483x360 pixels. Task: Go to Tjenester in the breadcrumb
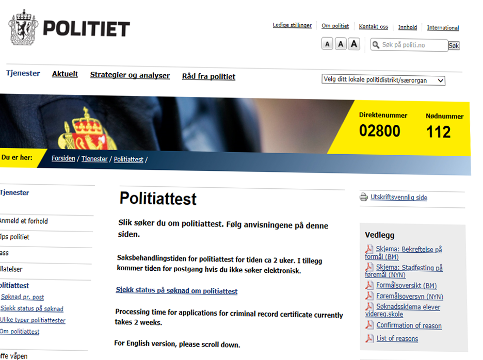pyautogui.click(x=94, y=159)
